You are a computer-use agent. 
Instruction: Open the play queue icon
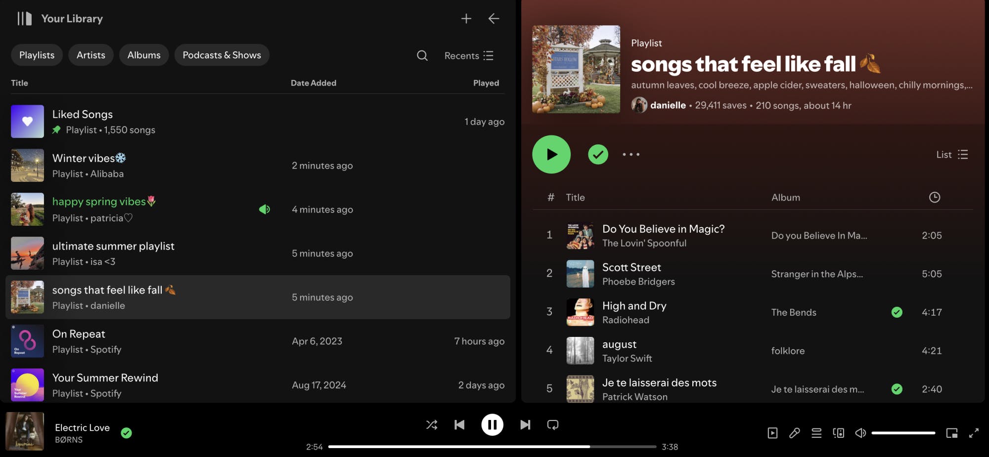[x=816, y=433]
